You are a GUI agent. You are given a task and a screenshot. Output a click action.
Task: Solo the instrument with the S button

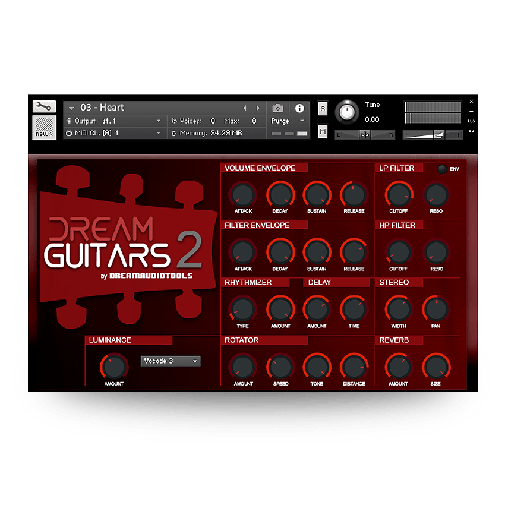click(322, 109)
